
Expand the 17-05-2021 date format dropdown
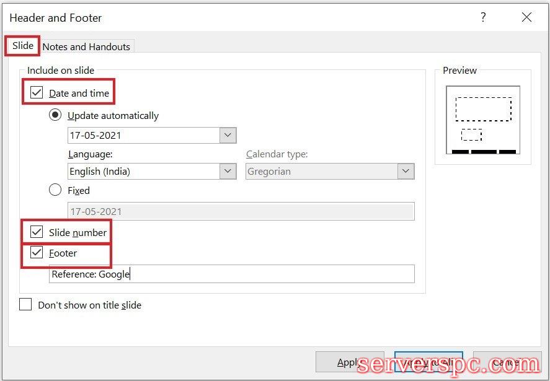pos(228,135)
